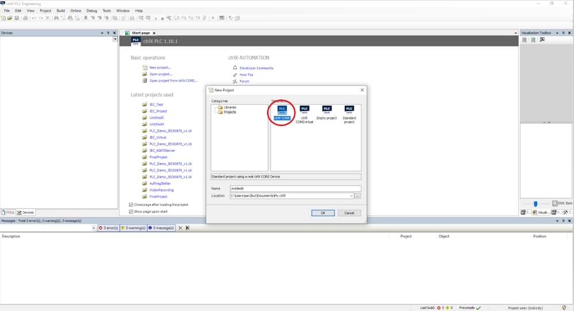Open the Messages panel options dropdown arrow
The height and width of the screenshot is (311, 574).
tap(557, 221)
